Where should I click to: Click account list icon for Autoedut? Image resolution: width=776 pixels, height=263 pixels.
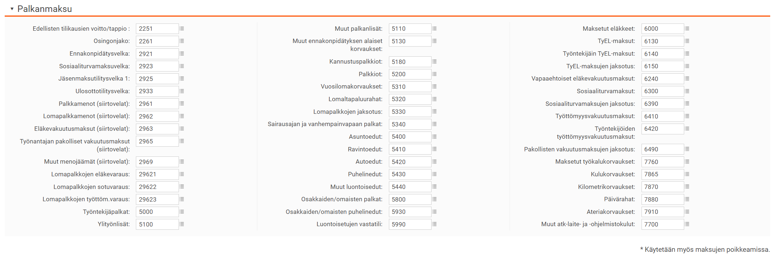coord(434,162)
